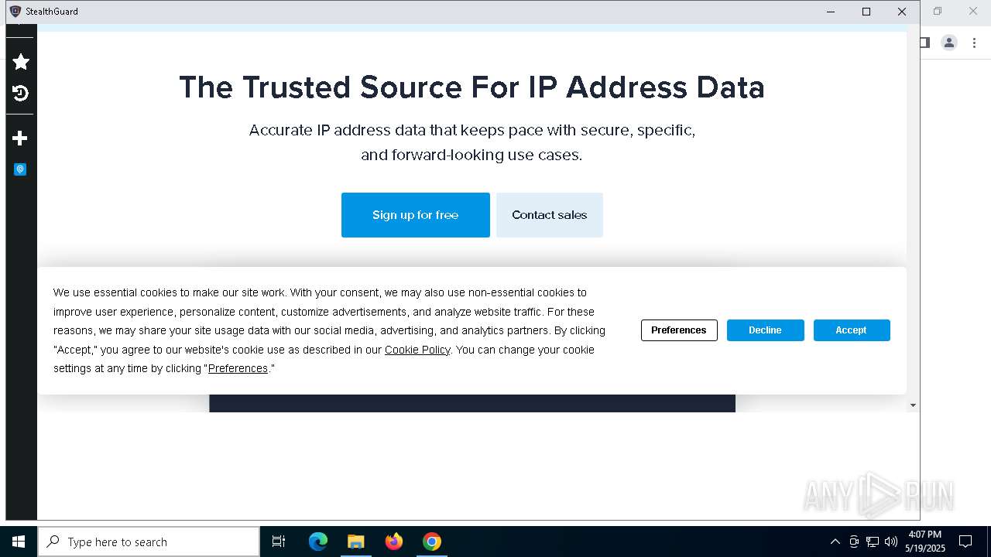Screen dimensions: 991x557
Task: Open volume control in system tray
Action: (x=891, y=542)
